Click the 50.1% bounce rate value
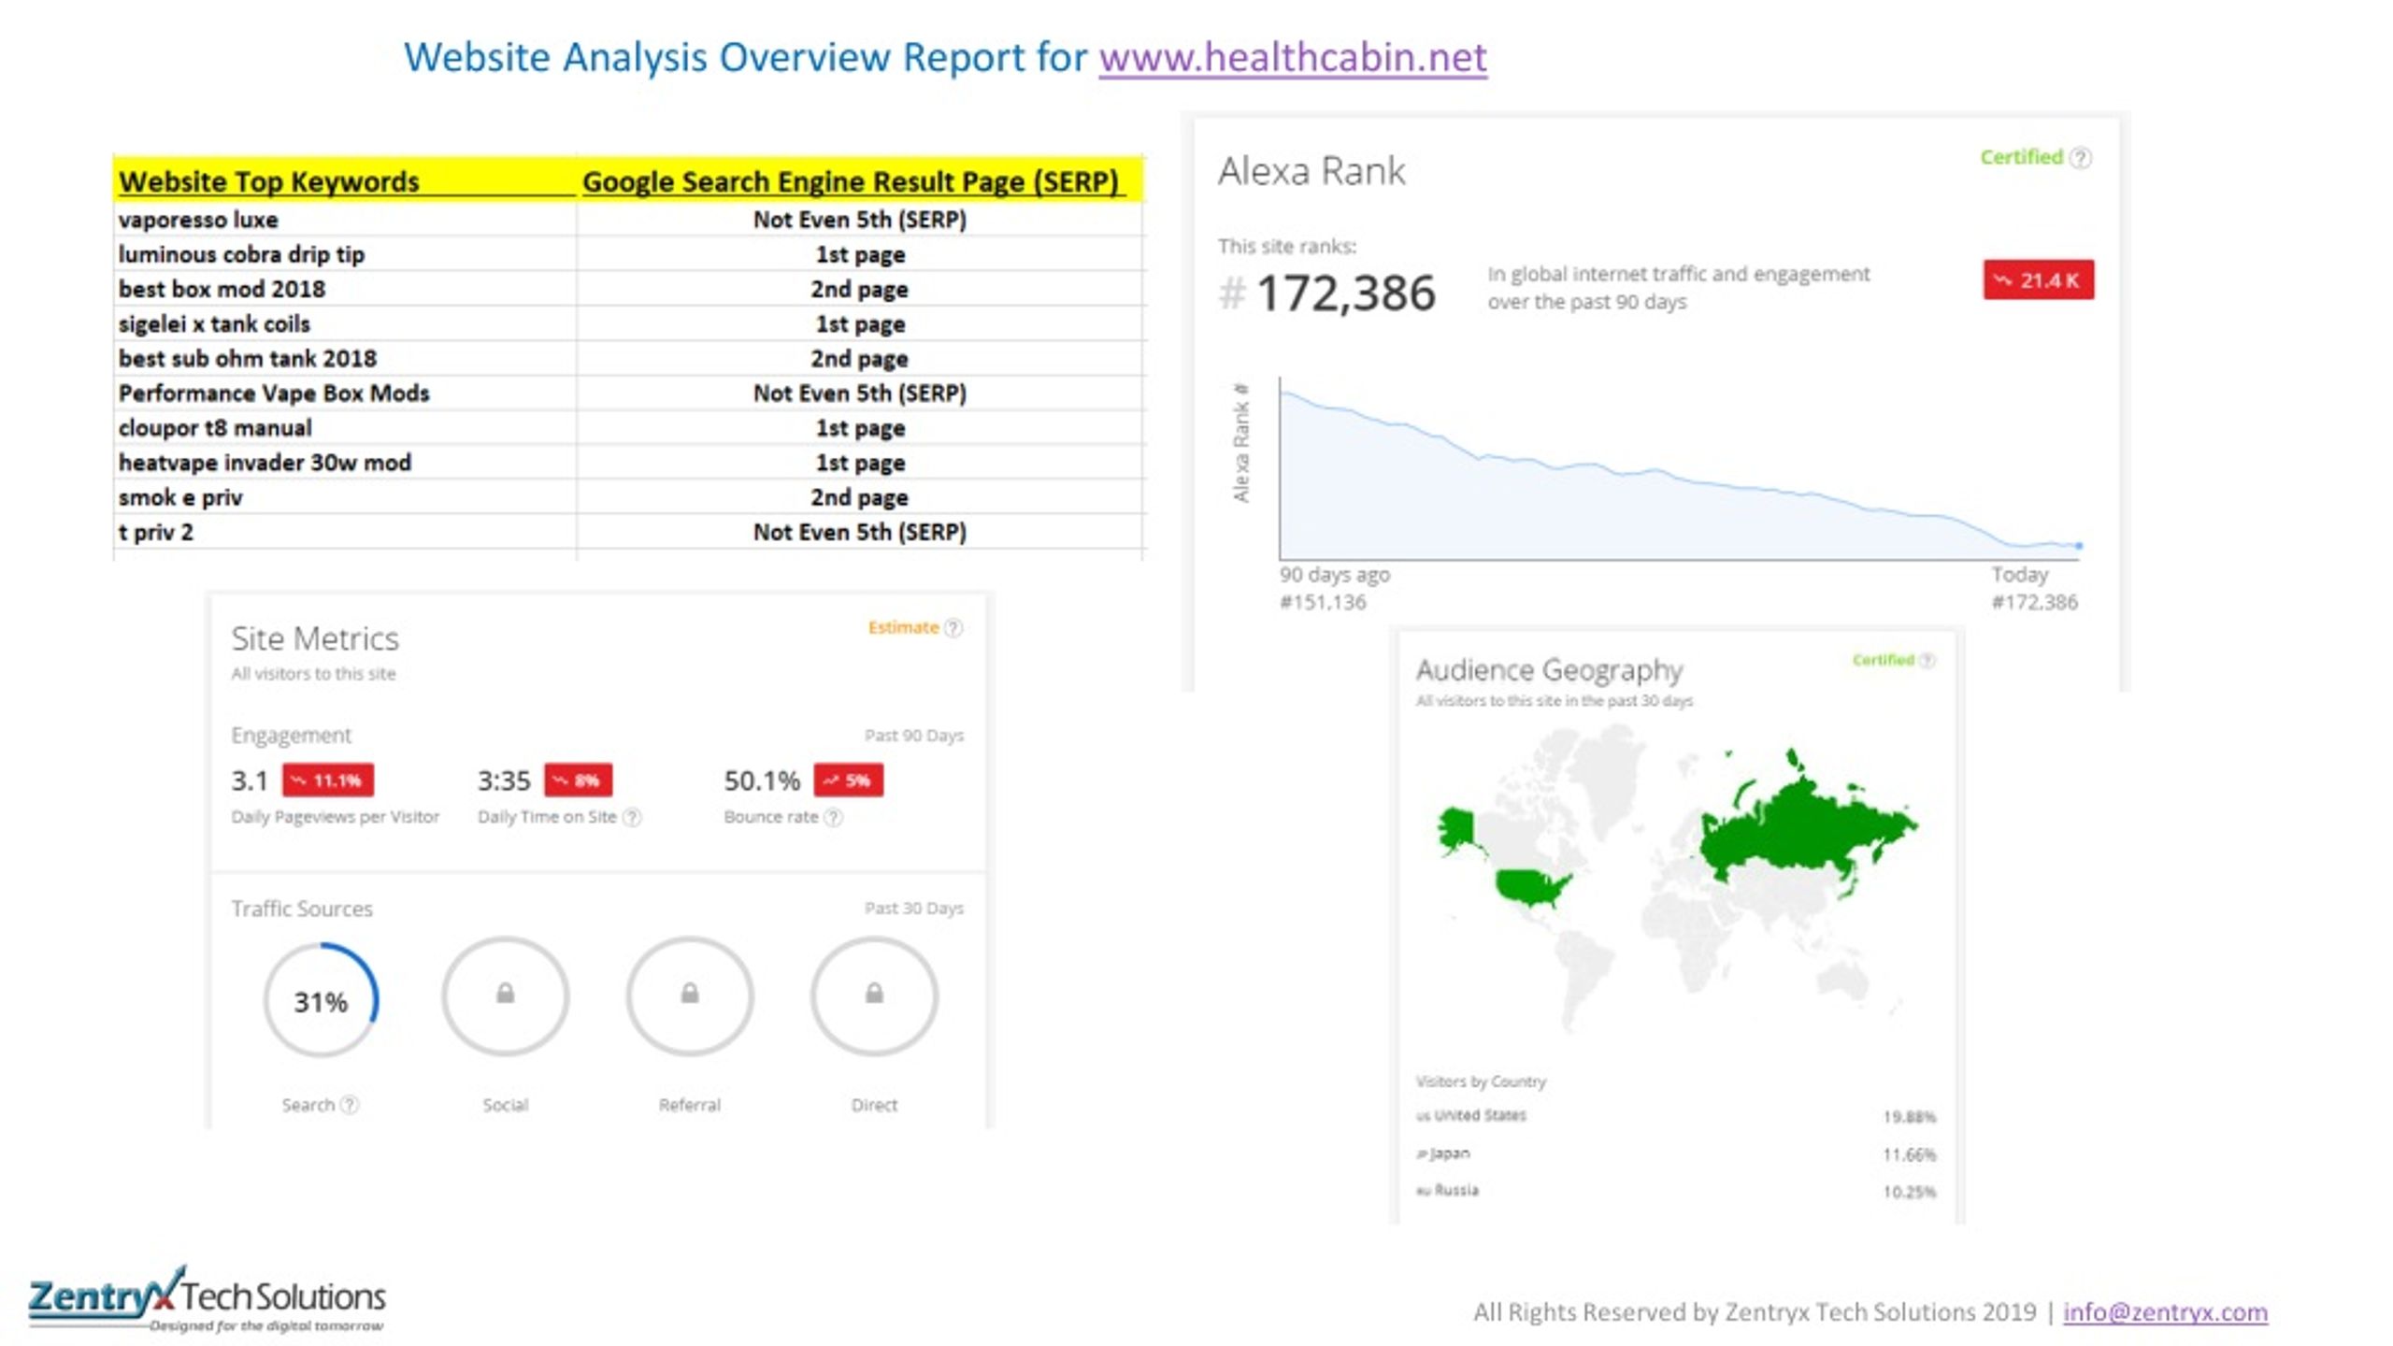2393x1346 pixels. tap(762, 780)
